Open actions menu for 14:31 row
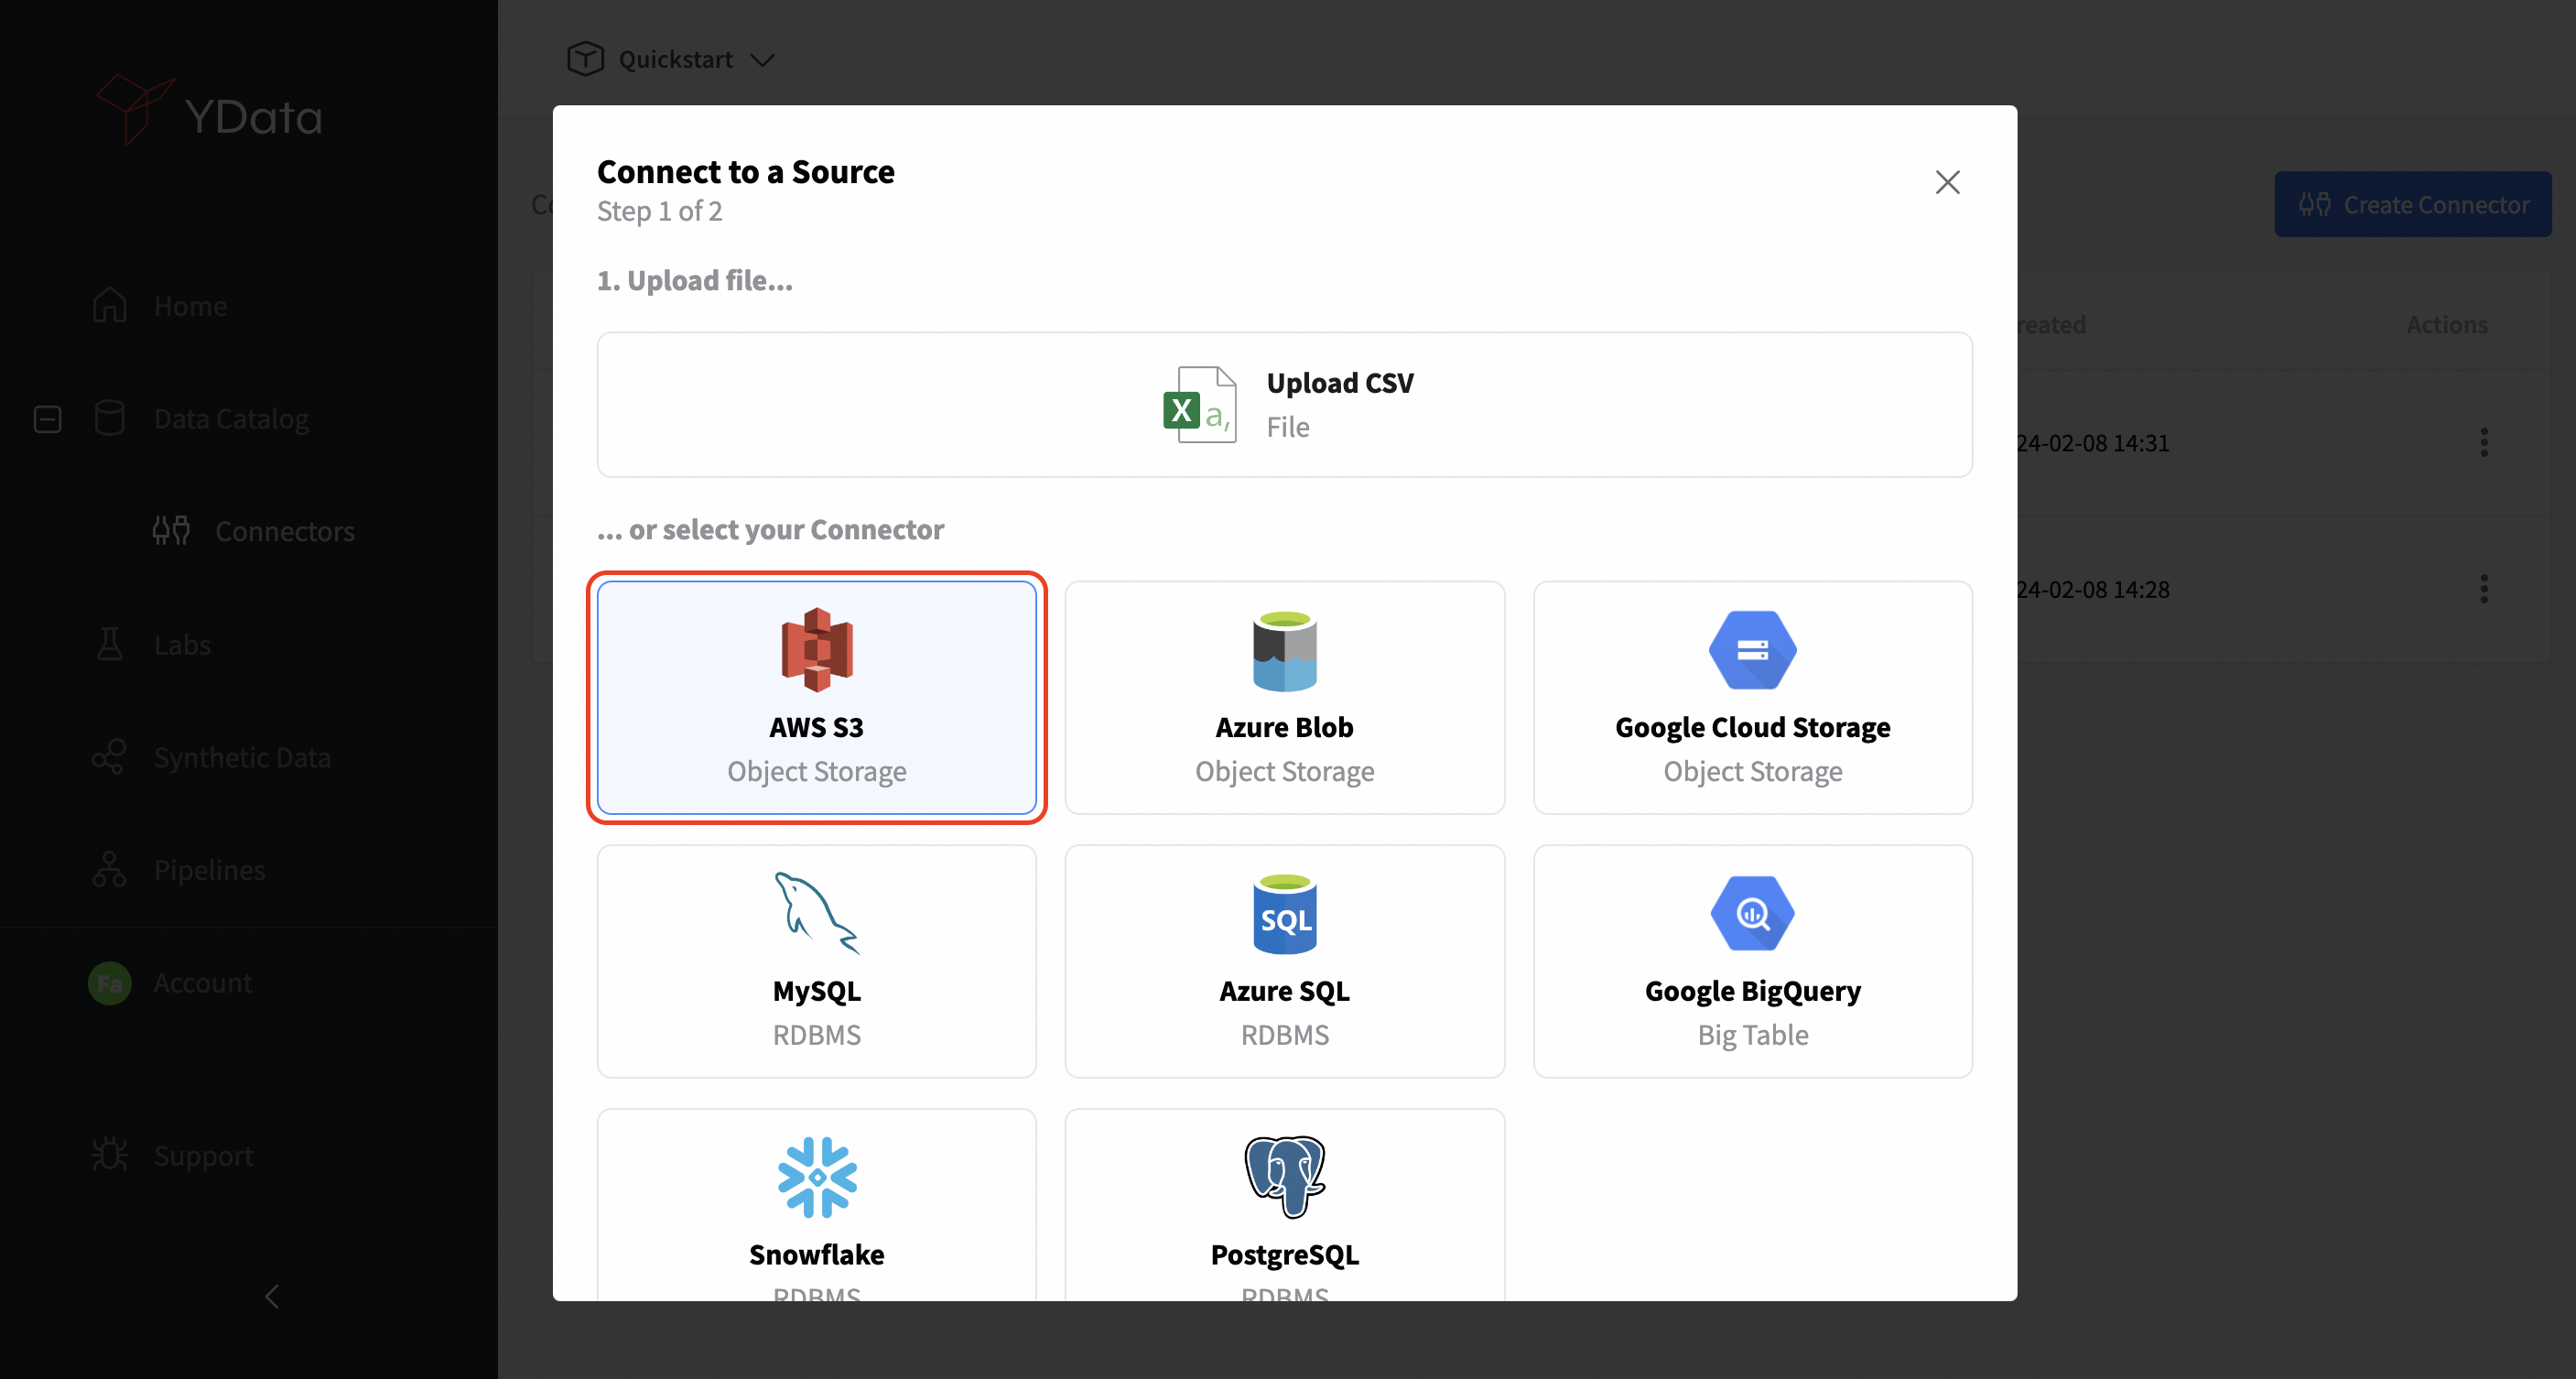2576x1379 pixels. point(2484,442)
